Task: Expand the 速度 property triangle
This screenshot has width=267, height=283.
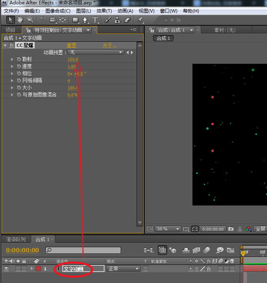Action: [12, 67]
